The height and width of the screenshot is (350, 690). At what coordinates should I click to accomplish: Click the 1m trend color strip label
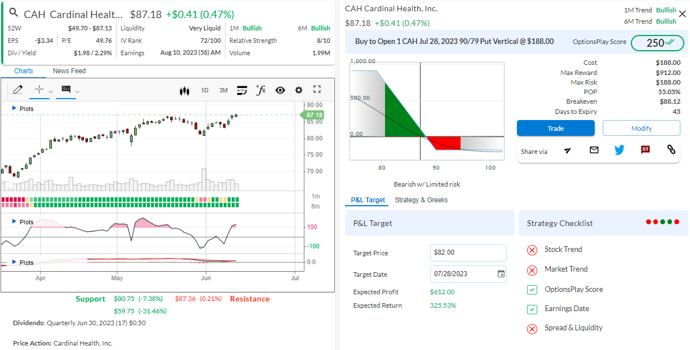click(x=316, y=196)
